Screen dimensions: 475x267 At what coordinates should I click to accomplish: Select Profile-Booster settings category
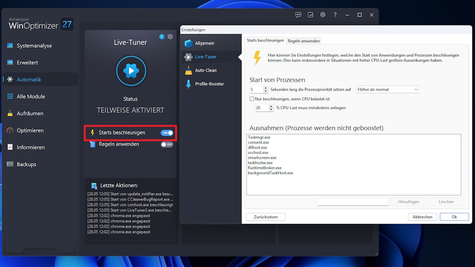point(211,84)
